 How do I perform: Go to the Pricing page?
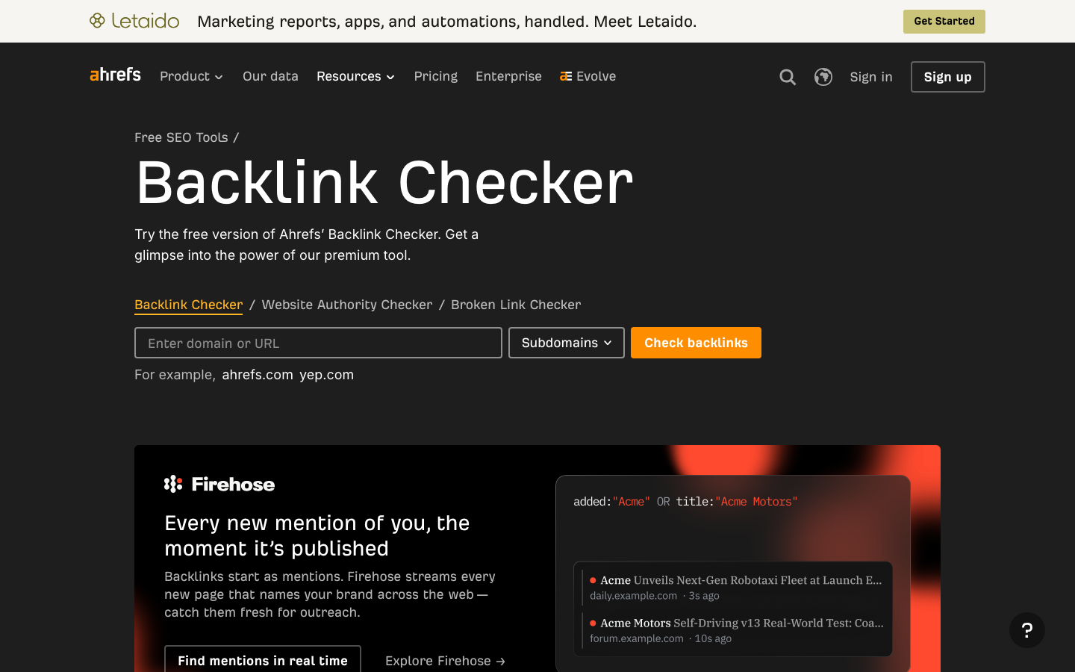[436, 76]
